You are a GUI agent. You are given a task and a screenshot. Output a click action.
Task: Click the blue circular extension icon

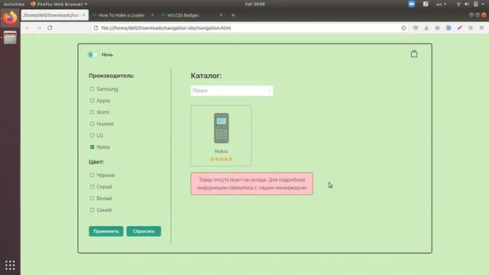[449, 27]
